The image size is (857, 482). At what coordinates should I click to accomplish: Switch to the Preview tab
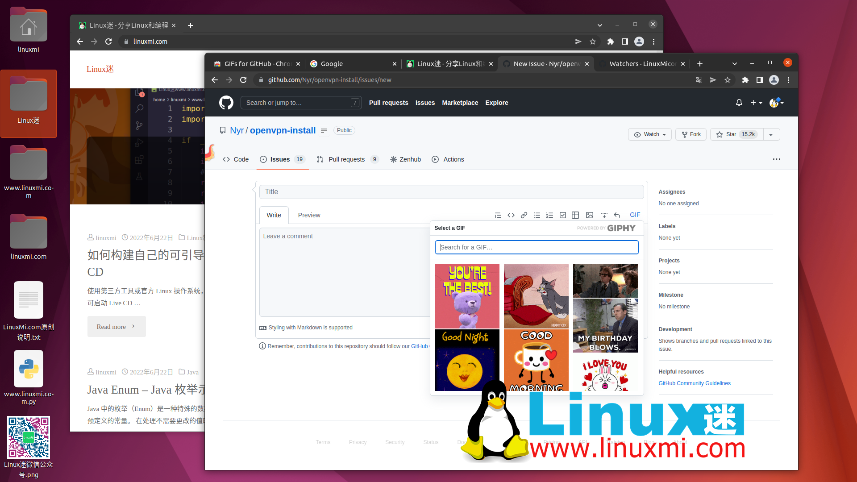click(x=309, y=215)
